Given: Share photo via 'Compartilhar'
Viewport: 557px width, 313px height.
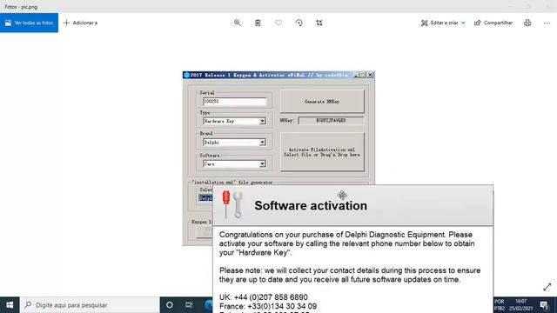Looking at the screenshot, I should coord(493,23).
